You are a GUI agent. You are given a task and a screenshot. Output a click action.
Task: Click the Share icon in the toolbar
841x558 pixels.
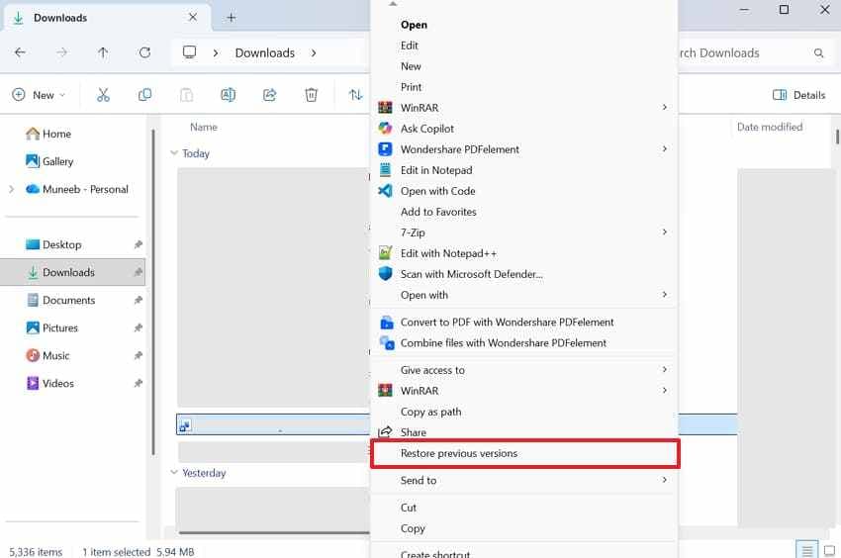pos(270,95)
